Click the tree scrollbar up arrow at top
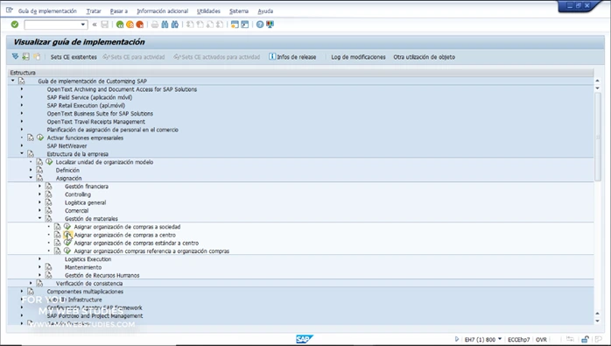The height and width of the screenshot is (346, 611). [x=597, y=81]
